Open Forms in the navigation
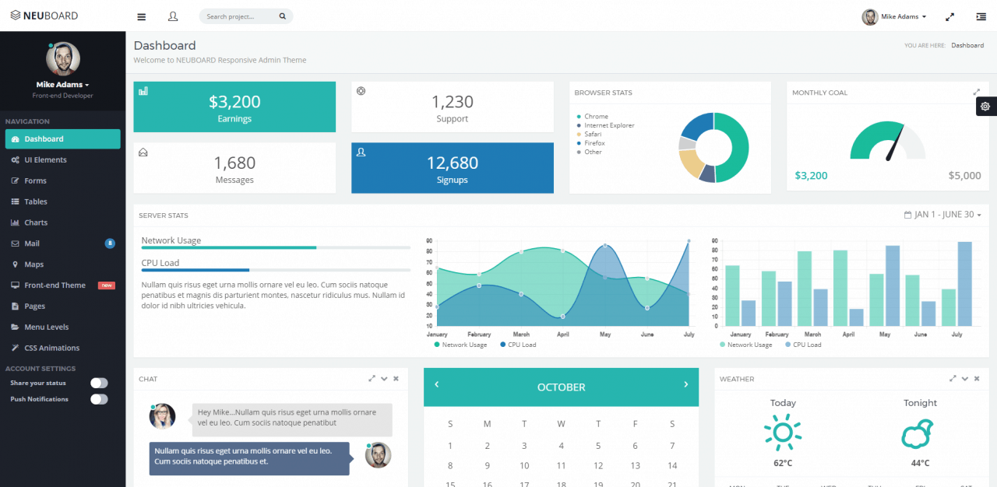Image resolution: width=997 pixels, height=487 pixels. pos(63,180)
